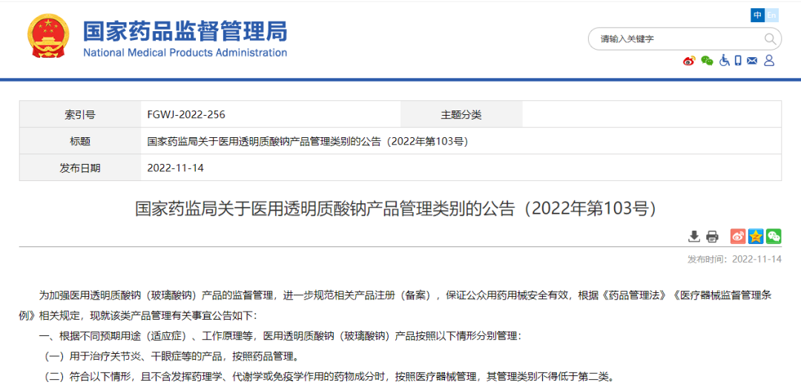Share article to Weibo (red icon)
This screenshot has height=385, width=801.
coord(738,236)
